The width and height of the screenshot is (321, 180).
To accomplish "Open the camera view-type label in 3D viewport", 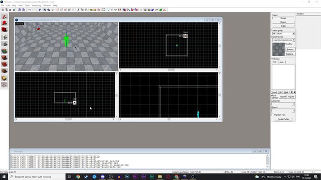I will (x=20, y=23).
